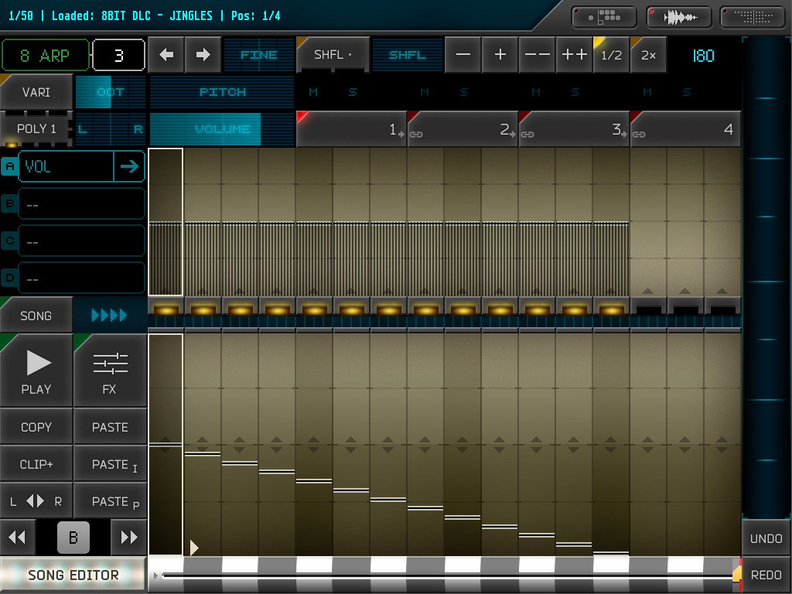The image size is (792, 594).
Task: Open the dot-matrix mixer view icon top-right
Action: click(x=751, y=16)
